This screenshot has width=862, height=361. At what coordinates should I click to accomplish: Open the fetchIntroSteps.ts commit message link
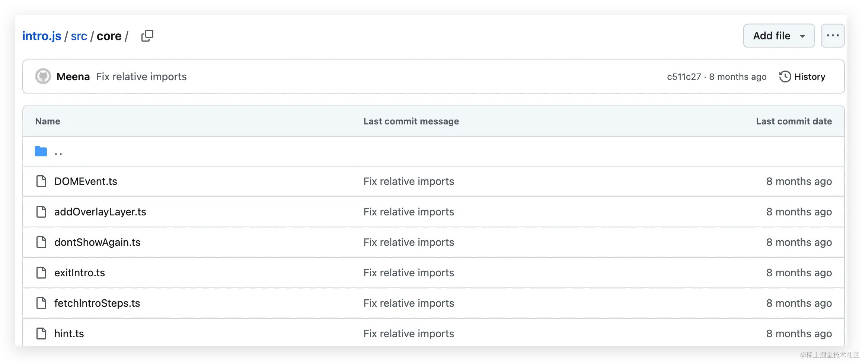pos(409,303)
